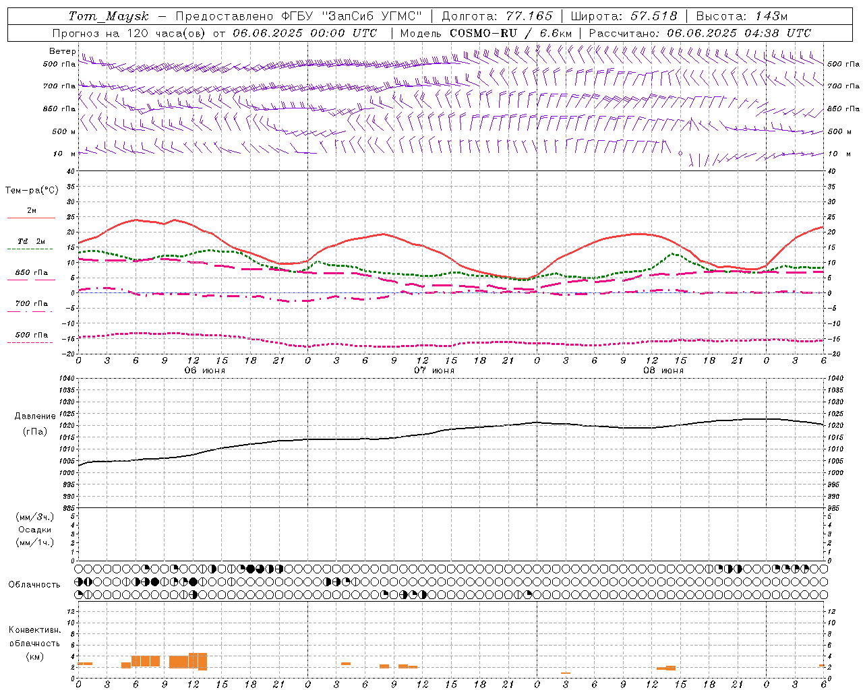Click the (км) convective cloud unit label

(x=35, y=656)
